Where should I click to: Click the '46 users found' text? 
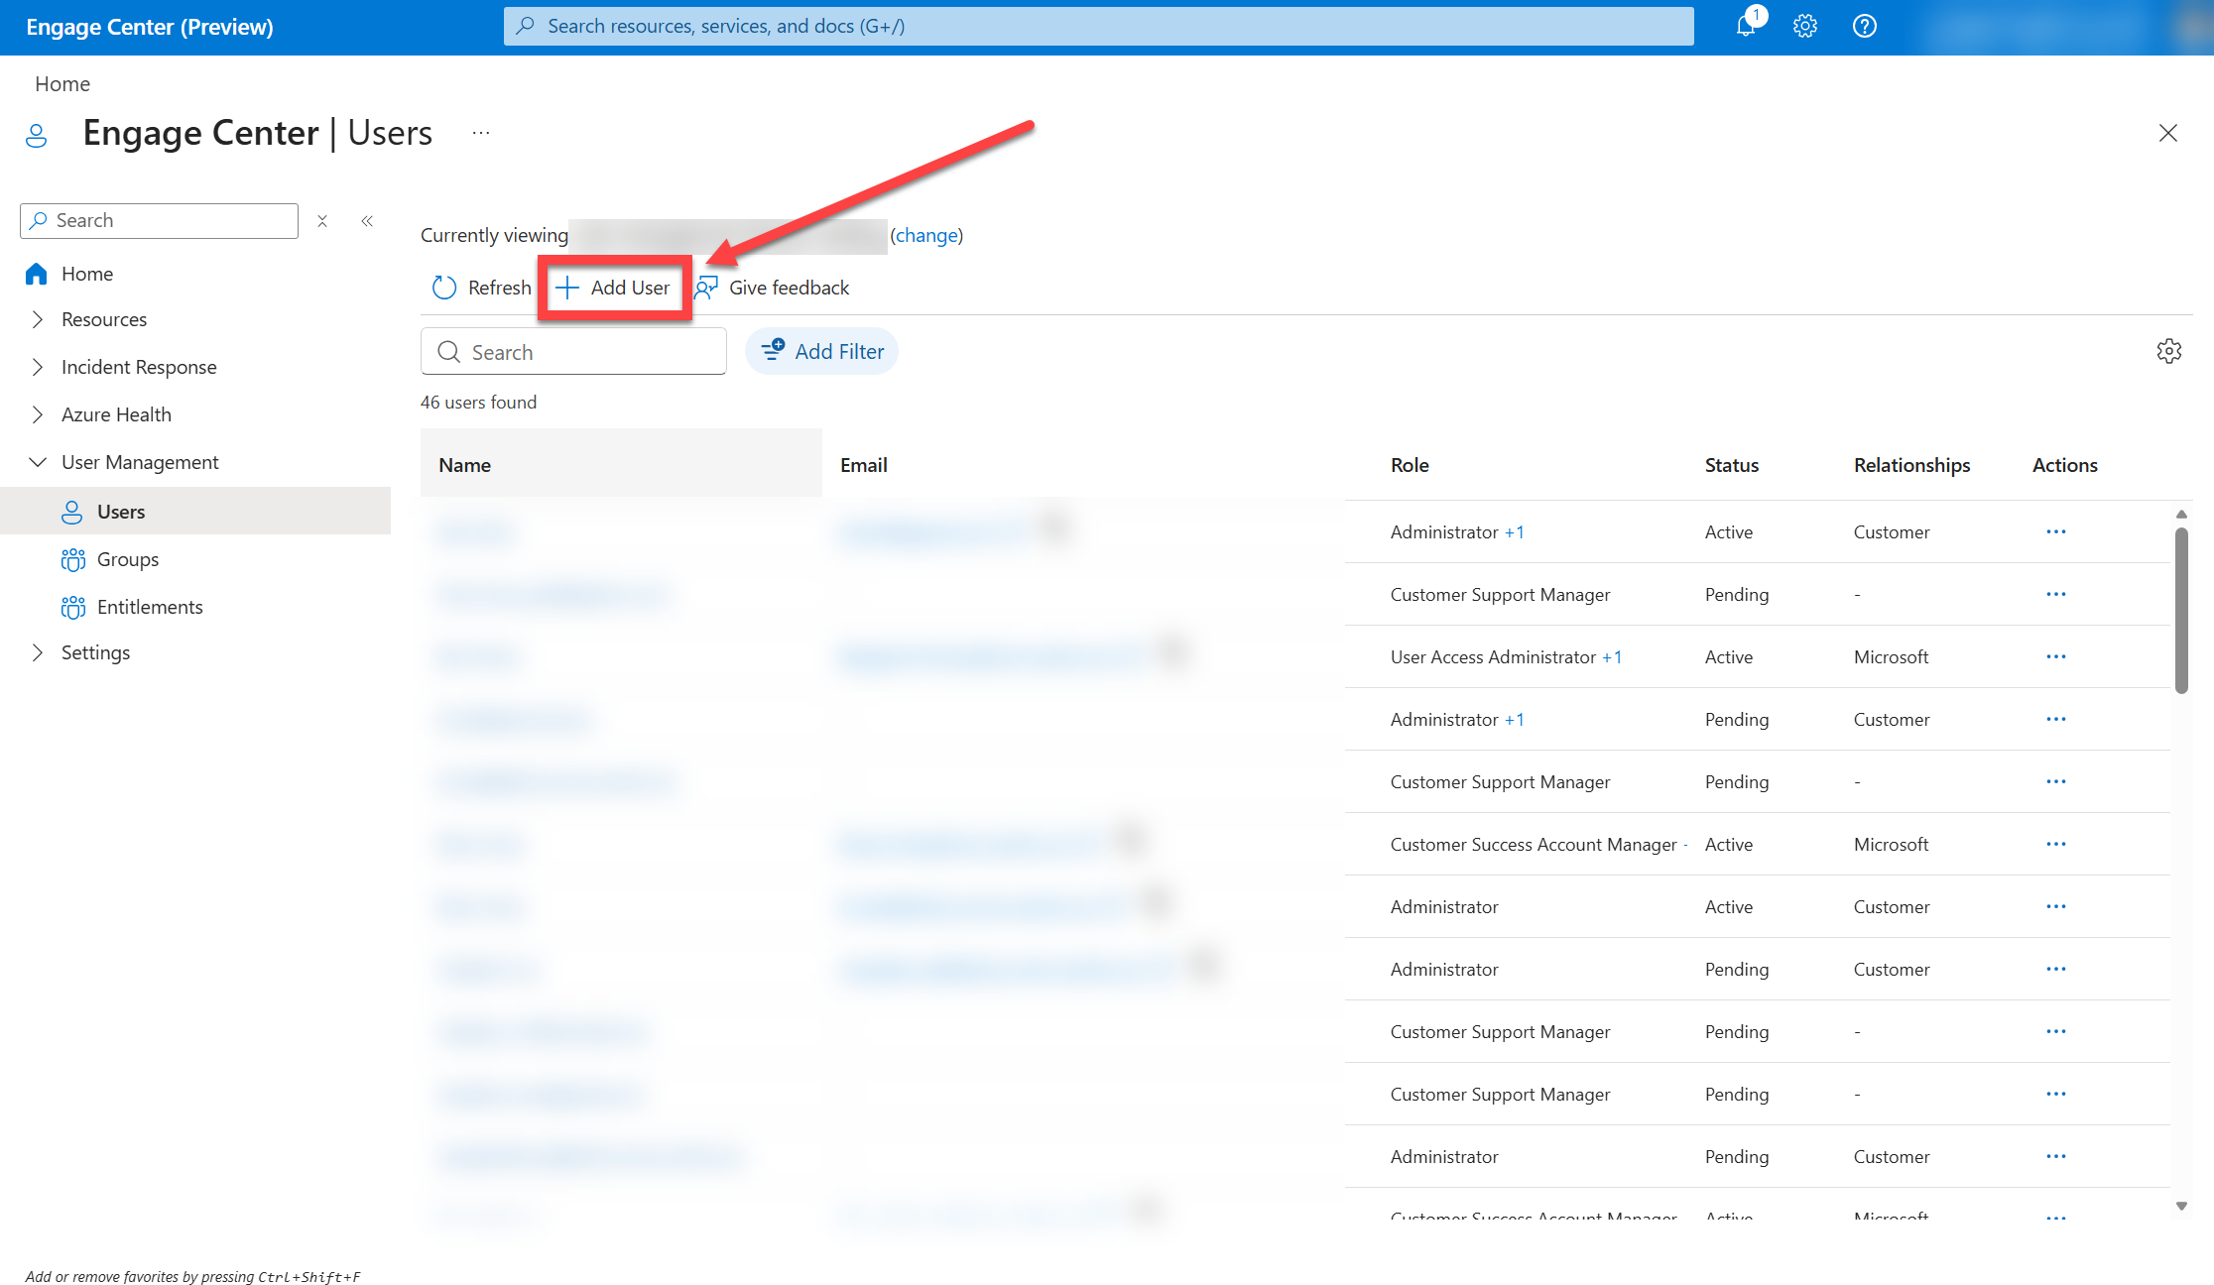tap(478, 403)
